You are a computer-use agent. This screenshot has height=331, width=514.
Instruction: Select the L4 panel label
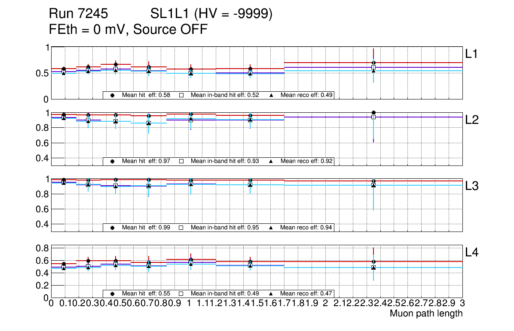pyautogui.click(x=471, y=253)
